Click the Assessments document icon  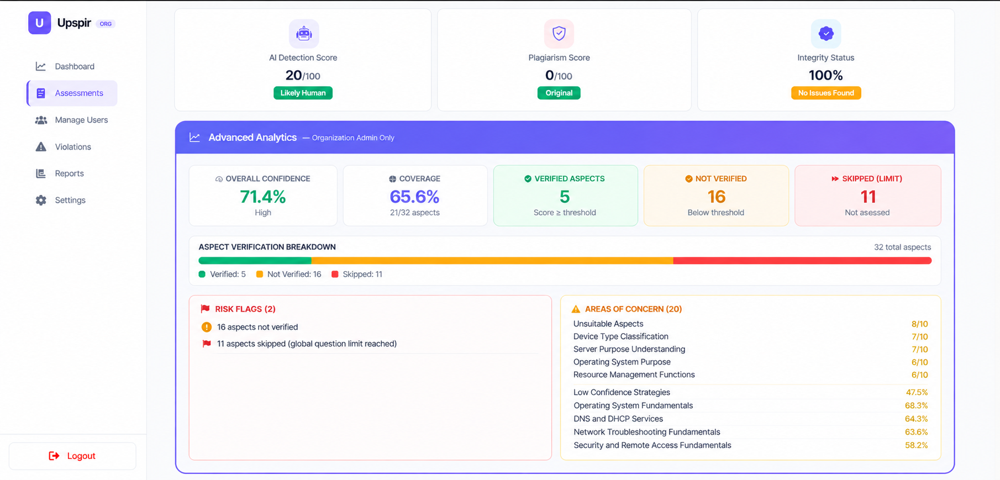pos(41,93)
